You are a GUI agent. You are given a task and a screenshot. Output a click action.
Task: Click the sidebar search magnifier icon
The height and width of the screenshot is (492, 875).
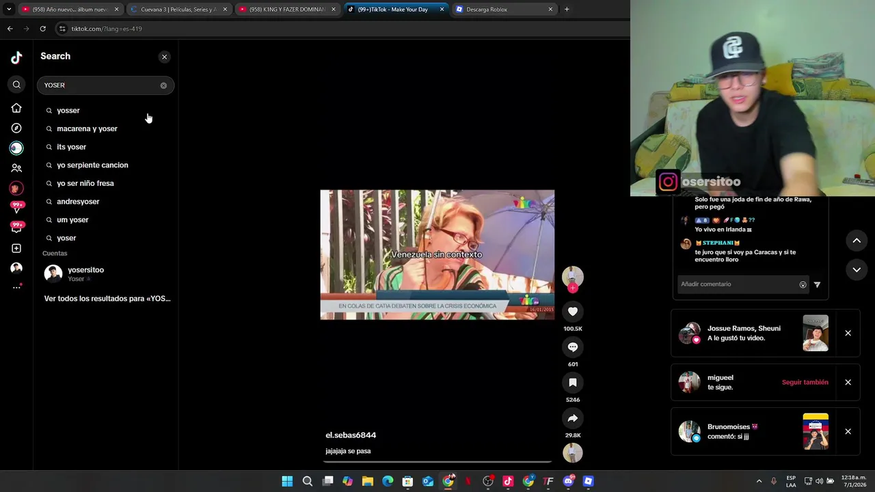click(x=16, y=85)
